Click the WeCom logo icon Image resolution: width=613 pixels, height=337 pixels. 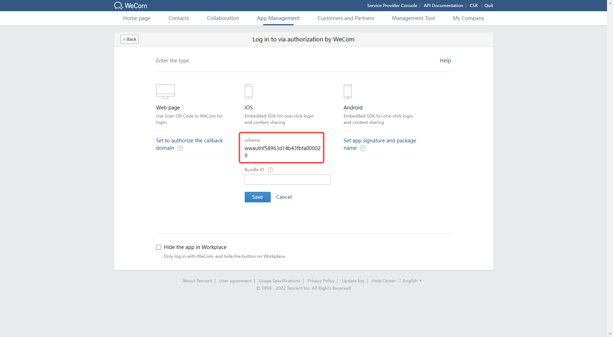point(119,5)
